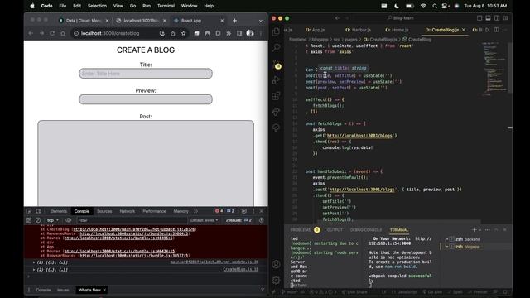Open Terminal menu in macOS menu bar
This screenshot has width=530, height=298.
(x=166, y=6)
